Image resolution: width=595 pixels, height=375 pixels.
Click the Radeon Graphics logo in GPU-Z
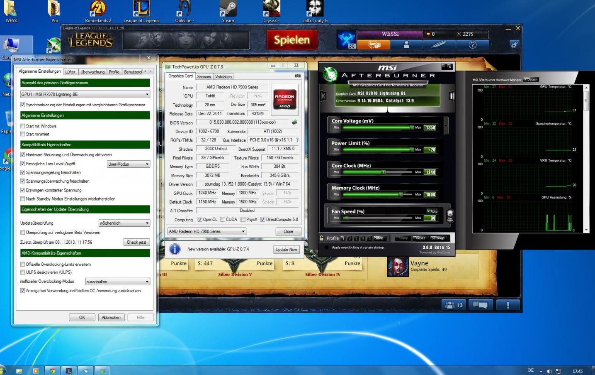[284, 100]
